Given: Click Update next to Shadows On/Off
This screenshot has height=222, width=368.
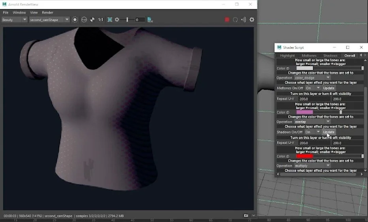Looking at the screenshot, I should pos(329,132).
